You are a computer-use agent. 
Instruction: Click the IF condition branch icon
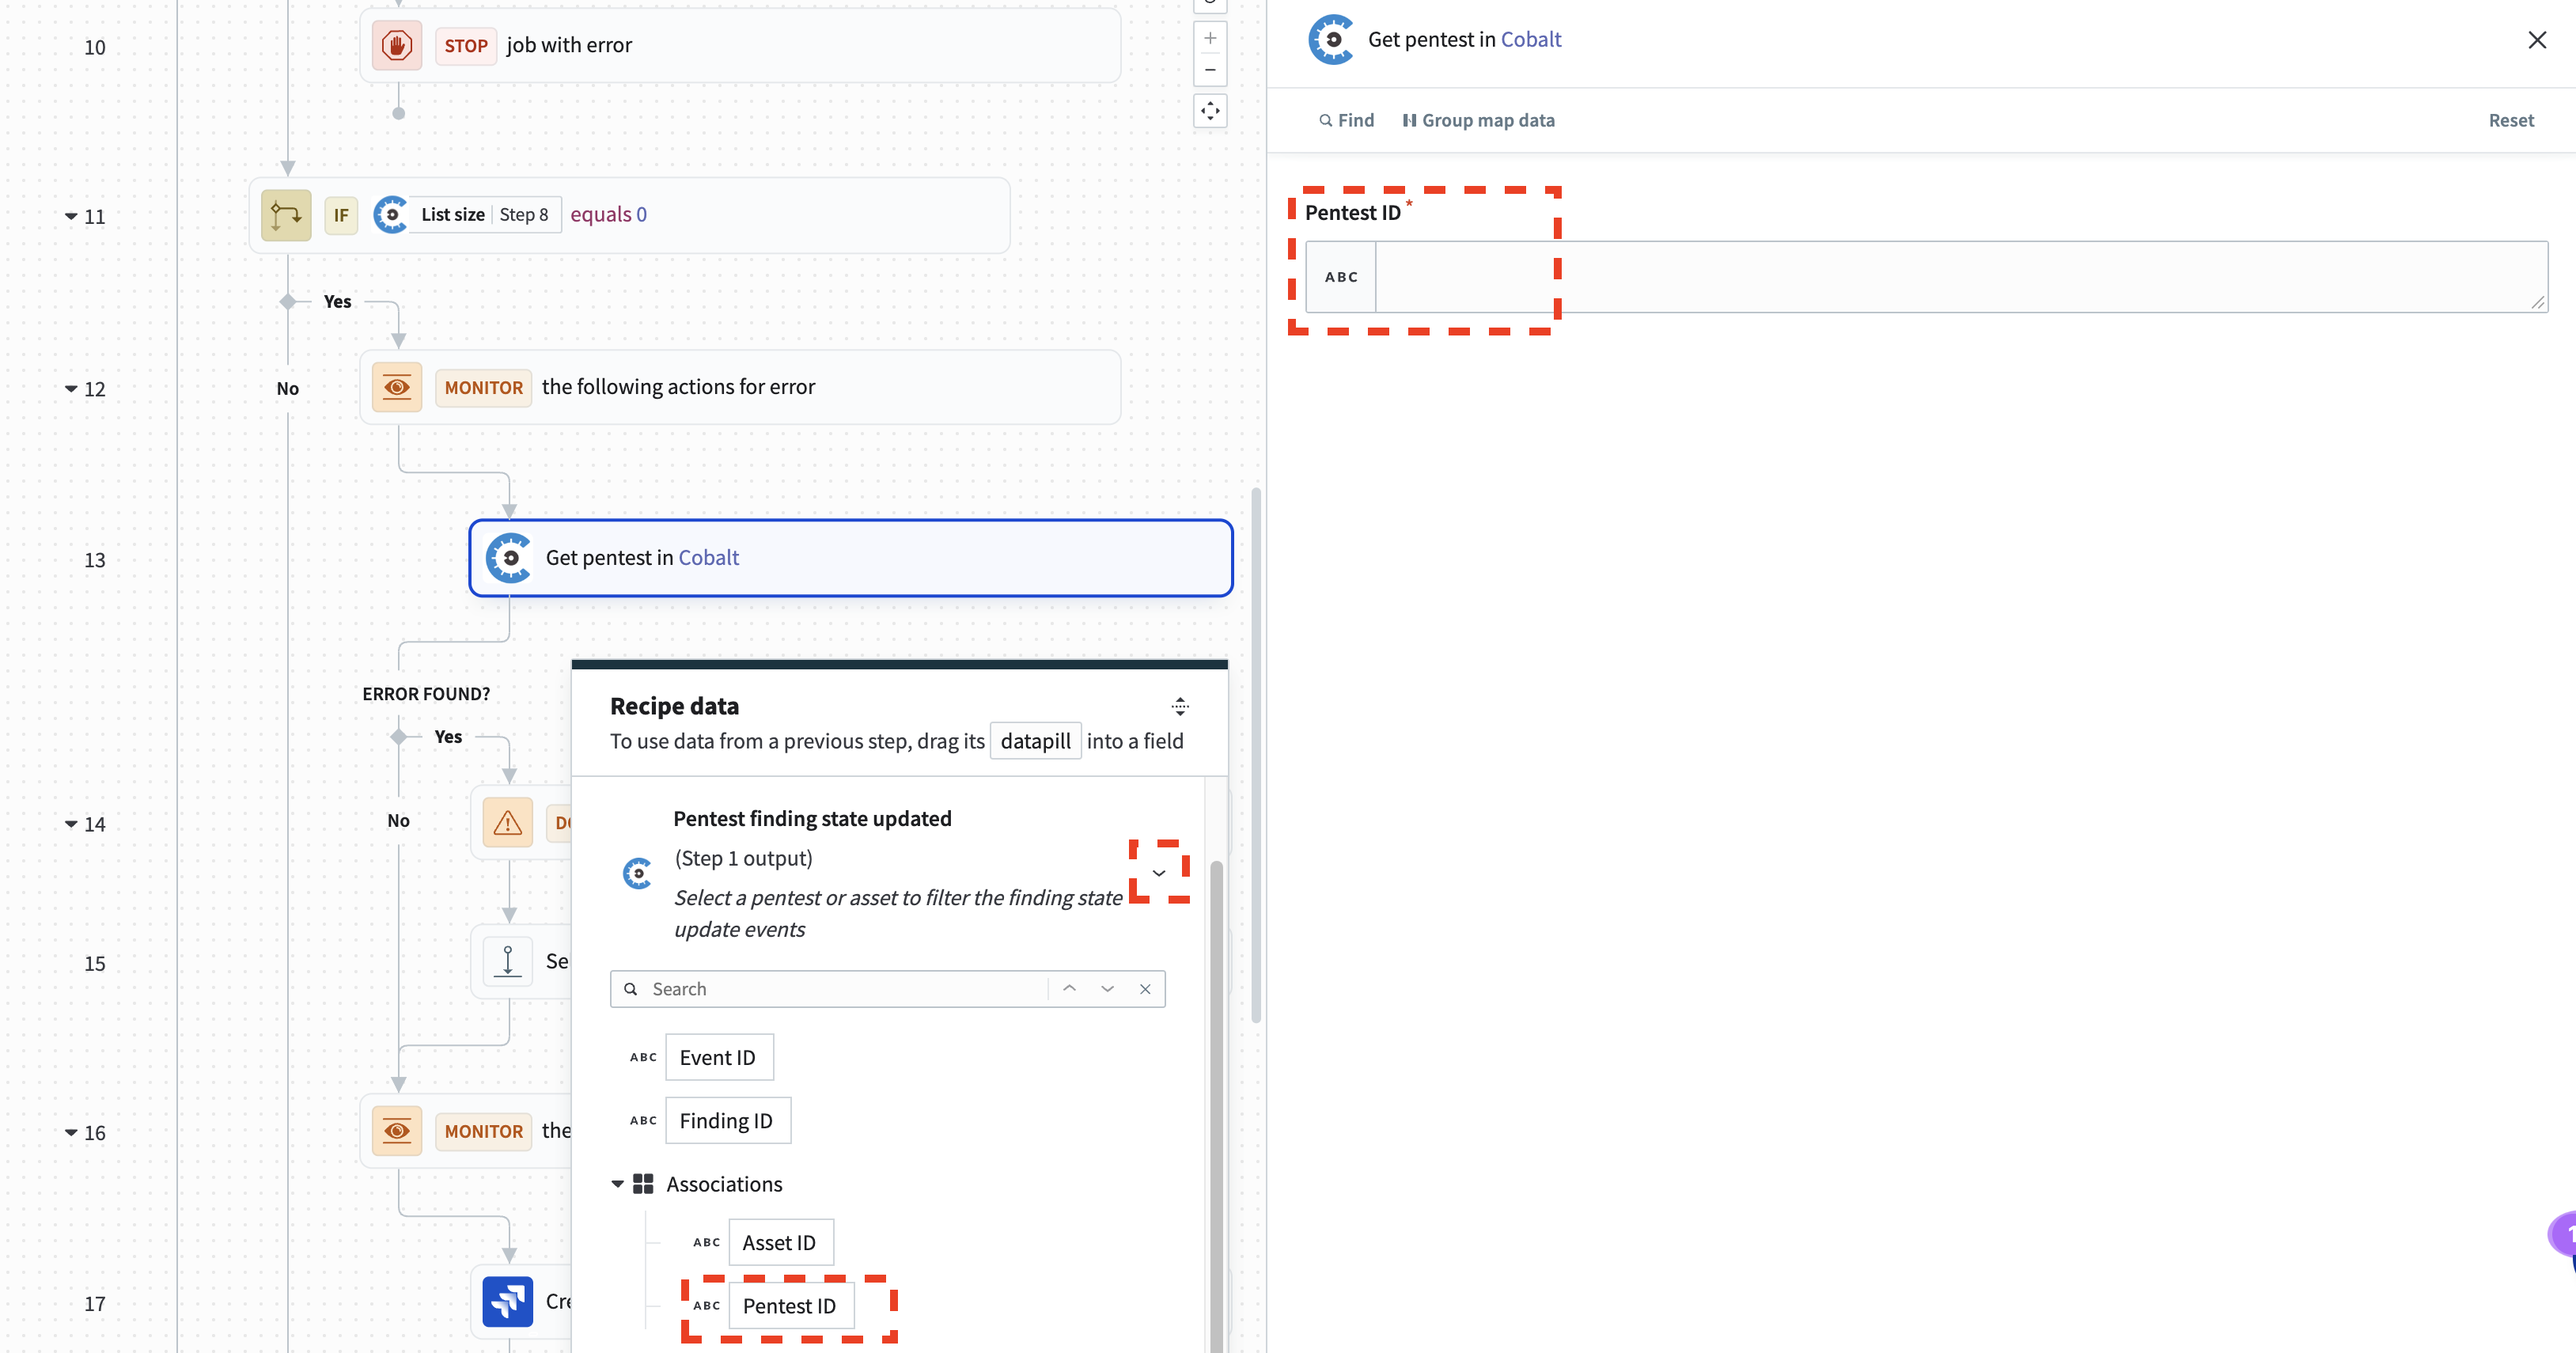click(286, 215)
